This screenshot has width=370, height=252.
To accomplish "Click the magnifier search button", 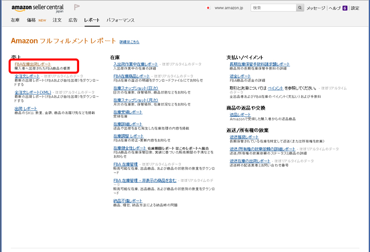I will (x=300, y=8).
